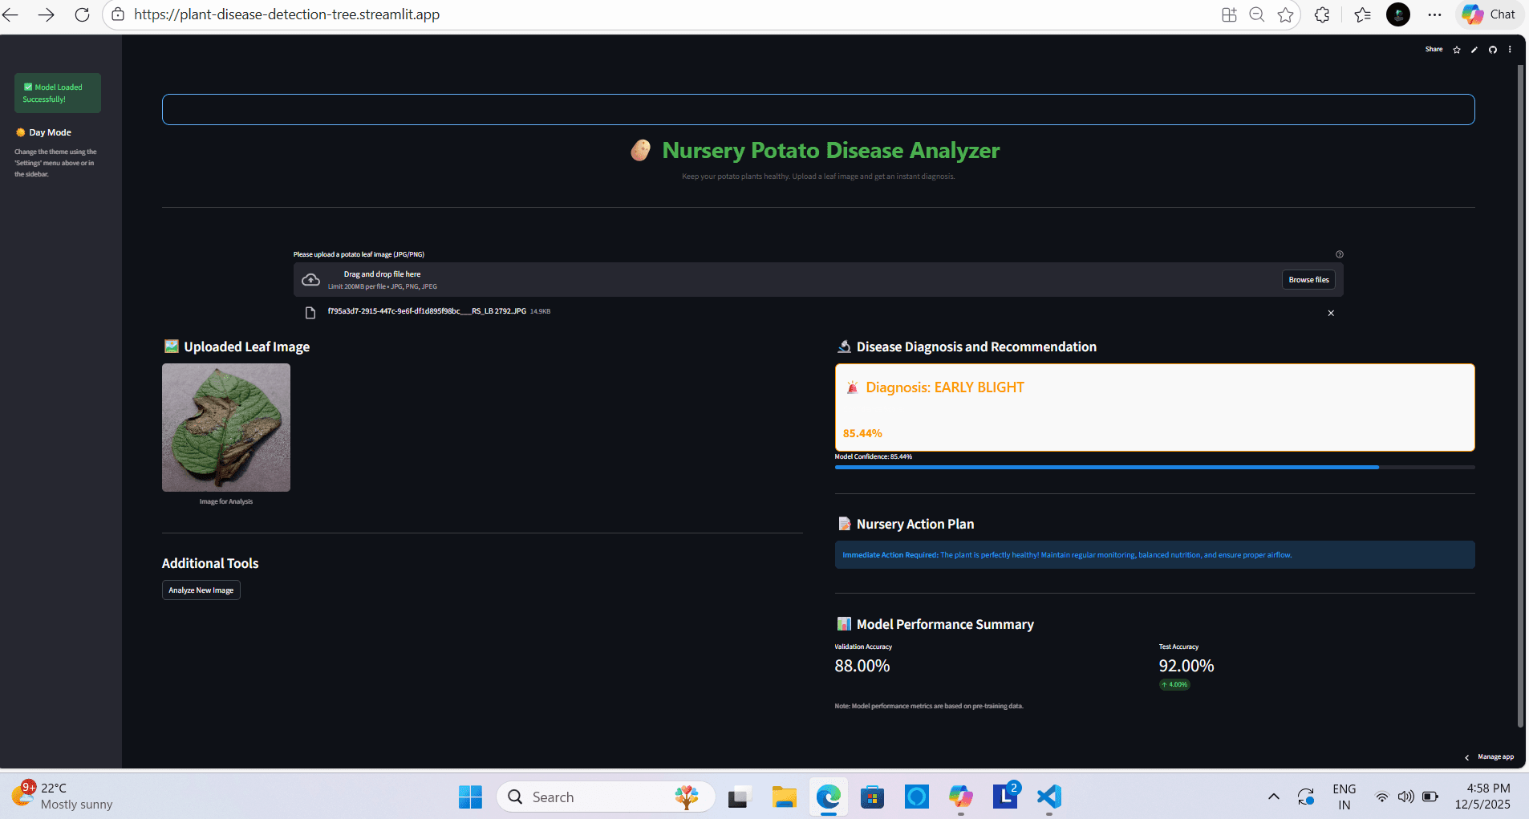Click Immediate Action Required info box
Screen dimensions: 1529x819
[1154, 555]
